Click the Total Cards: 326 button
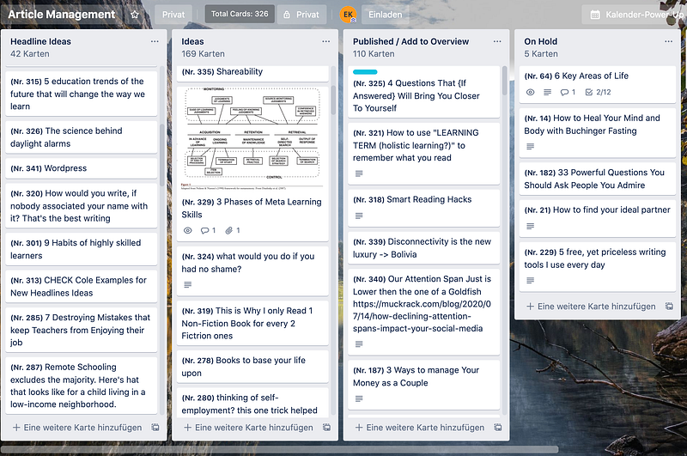 pyautogui.click(x=240, y=14)
